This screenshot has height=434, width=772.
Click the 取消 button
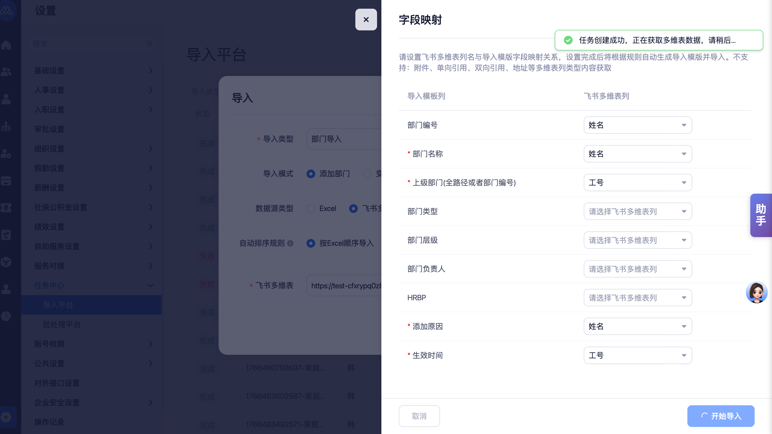tap(419, 416)
